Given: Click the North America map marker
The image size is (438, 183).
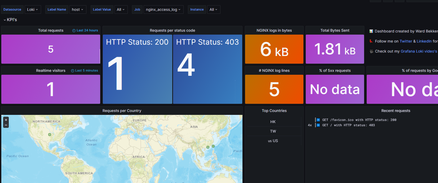Looking at the screenshot, I should coord(50,135).
